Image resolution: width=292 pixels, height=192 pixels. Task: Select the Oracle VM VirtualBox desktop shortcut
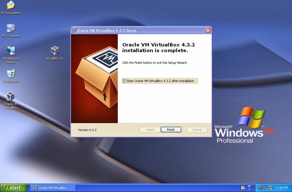pyautogui.click(x=11, y=101)
